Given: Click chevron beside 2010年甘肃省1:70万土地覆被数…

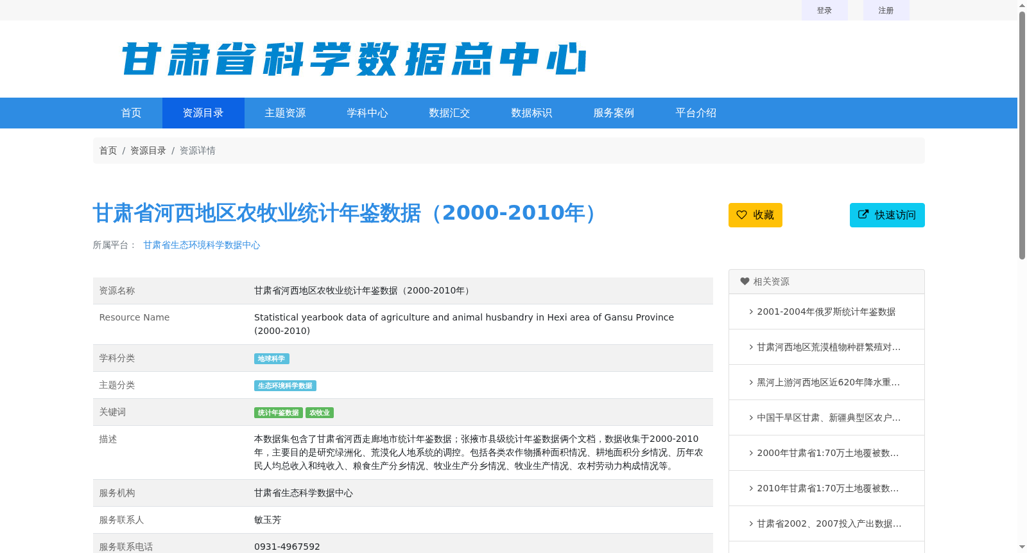Looking at the screenshot, I should [x=751, y=488].
